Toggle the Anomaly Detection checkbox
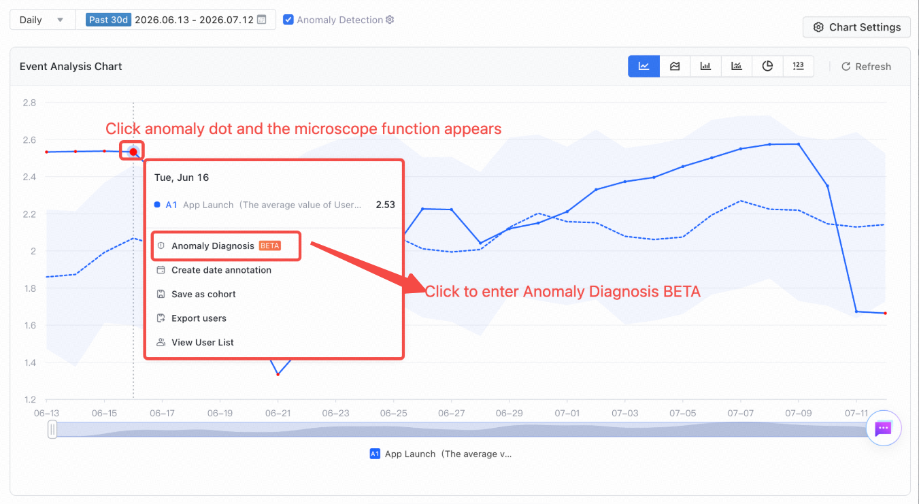The image size is (919, 504). (288, 20)
